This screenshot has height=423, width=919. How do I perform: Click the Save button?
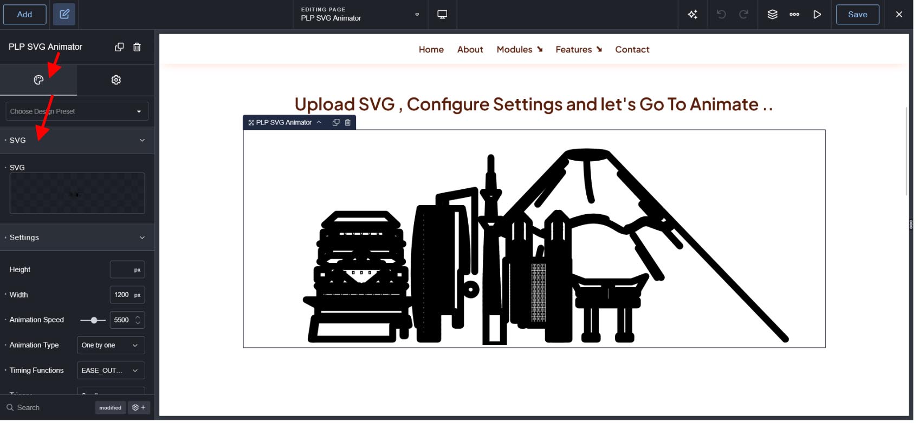[x=857, y=15]
